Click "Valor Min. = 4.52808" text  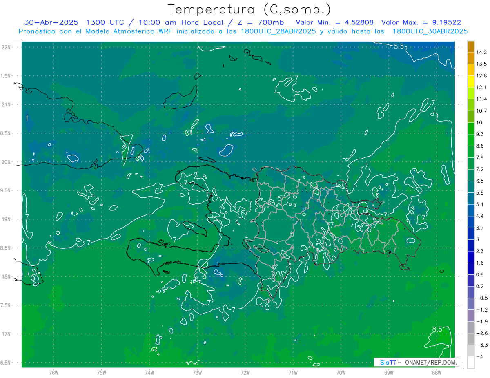334,22
